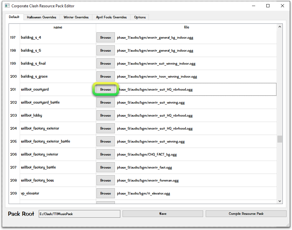Open the April Fools Overrides tab
The image size is (292, 230).
point(111,17)
